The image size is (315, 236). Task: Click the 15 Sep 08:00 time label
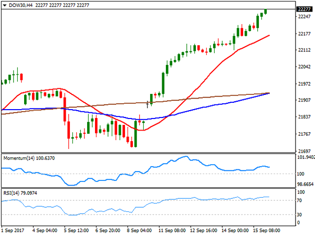pyautogui.click(x=266, y=230)
